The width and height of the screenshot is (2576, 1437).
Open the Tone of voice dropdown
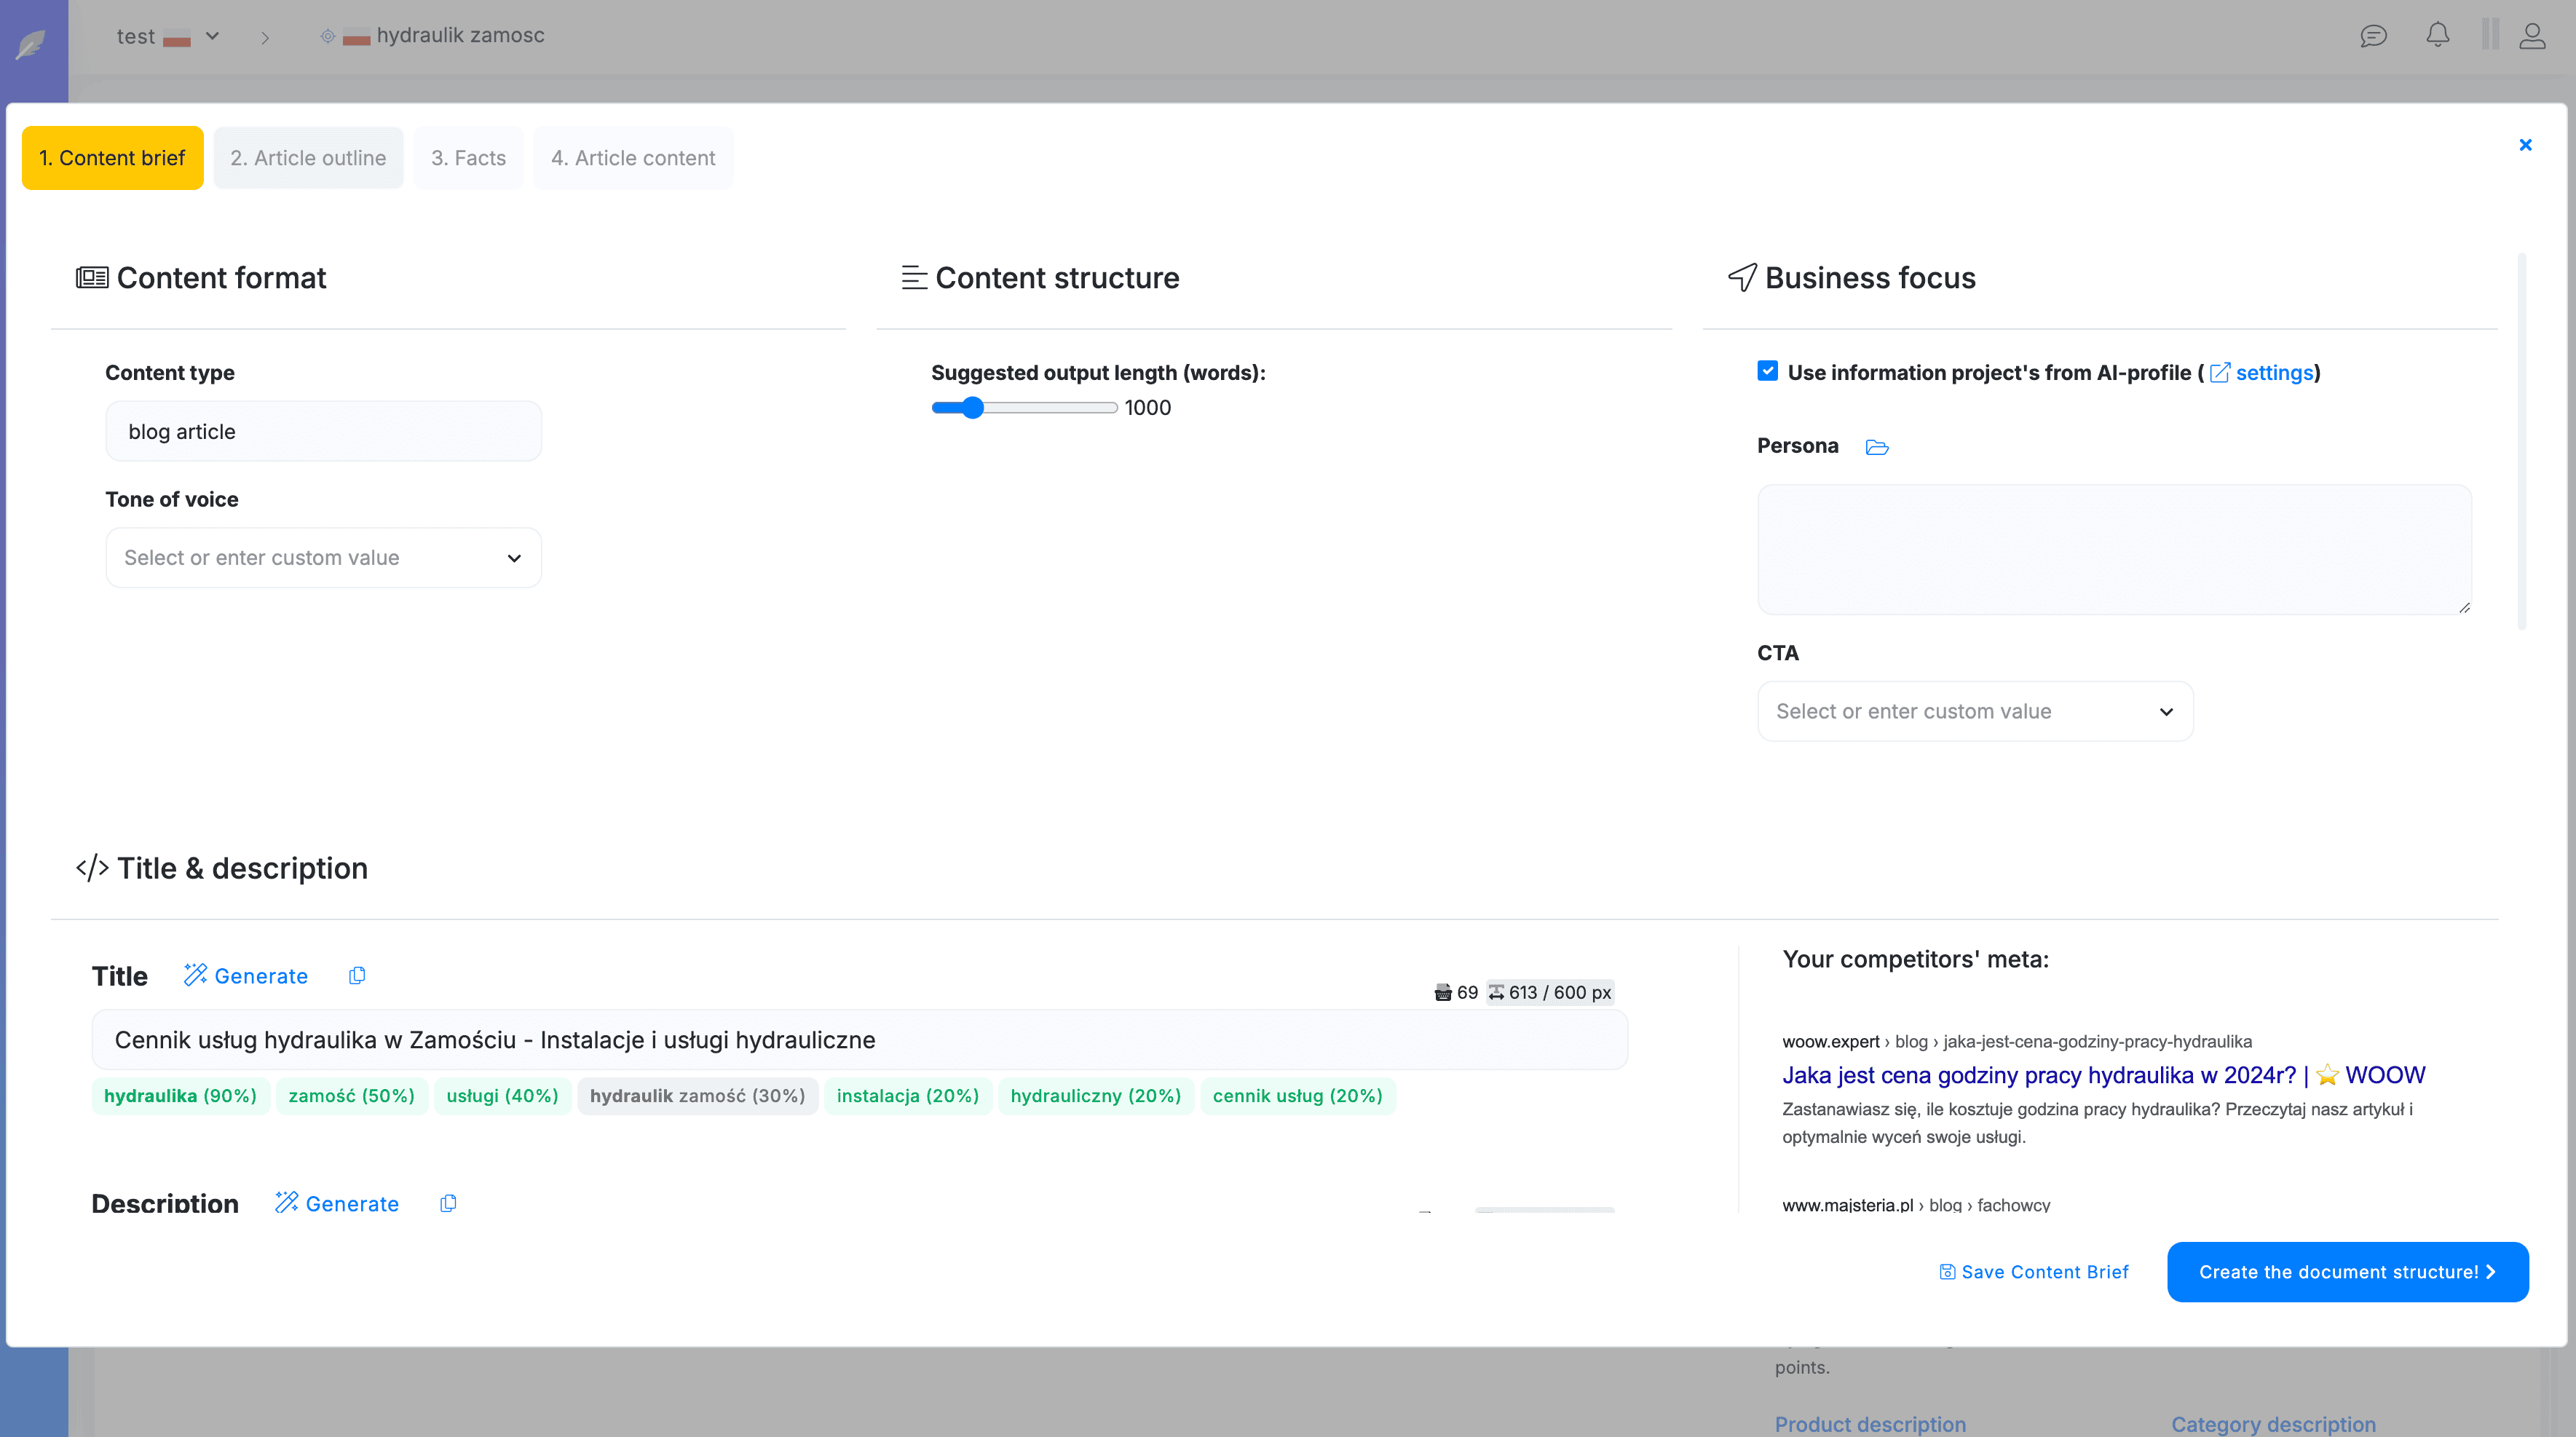(x=323, y=558)
